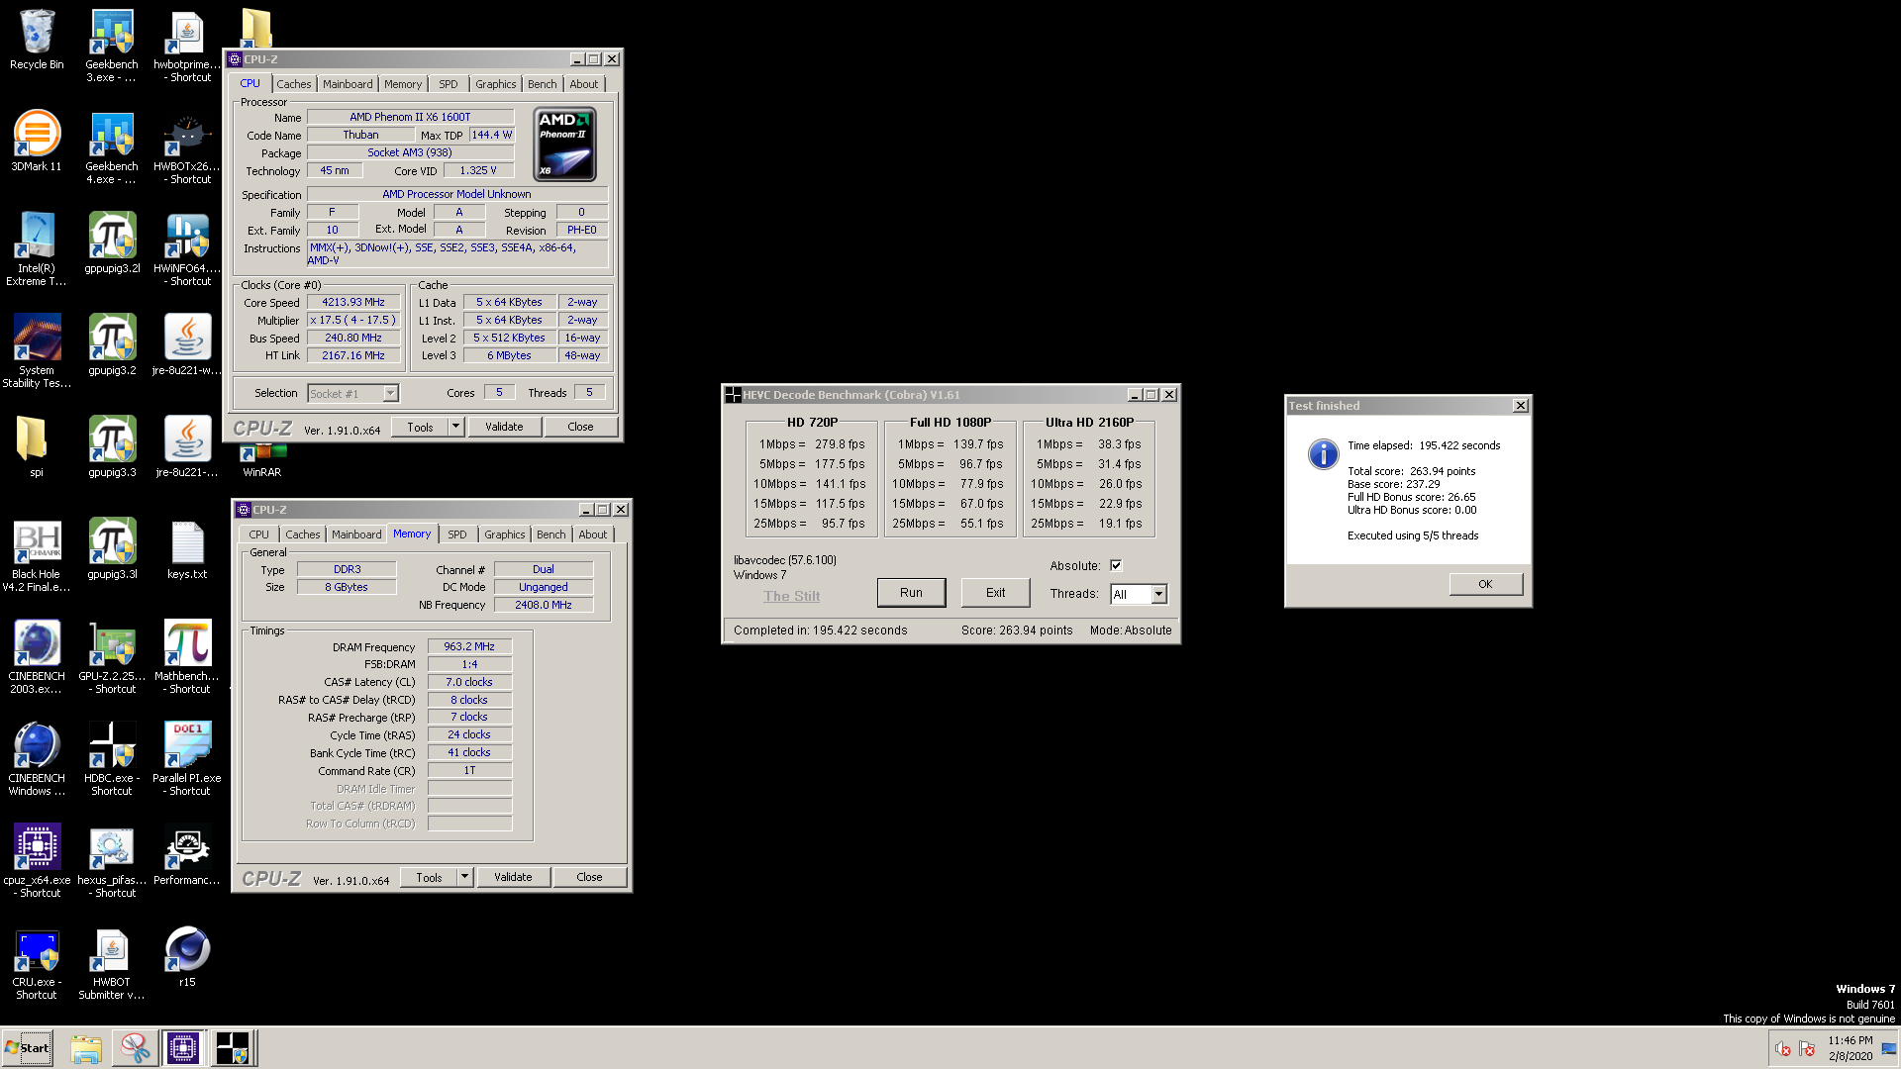This screenshot has width=1901, height=1069.
Task: Follow The Stilt link
Action: coord(792,596)
